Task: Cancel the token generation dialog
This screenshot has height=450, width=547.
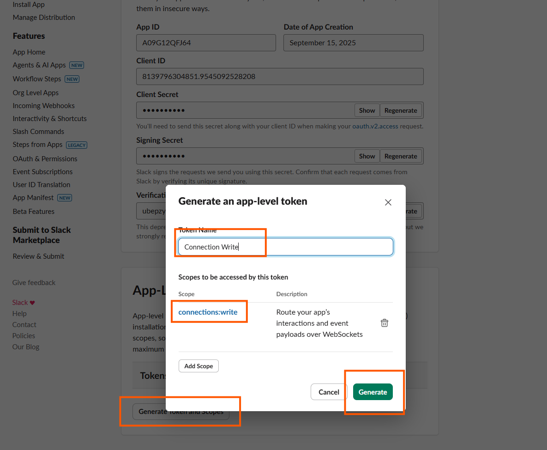Action: click(329, 392)
